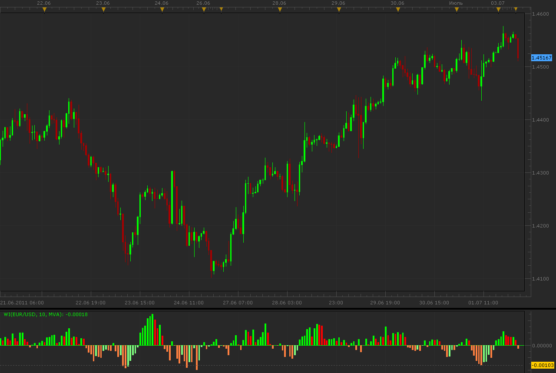Click the 29.06 19:00 time label

[x=385, y=303]
